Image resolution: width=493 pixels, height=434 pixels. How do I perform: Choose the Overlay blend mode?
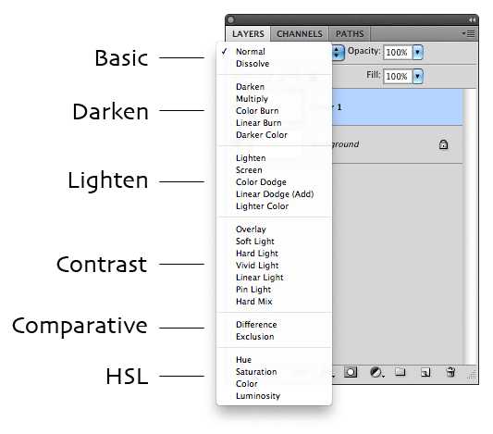pyautogui.click(x=251, y=229)
